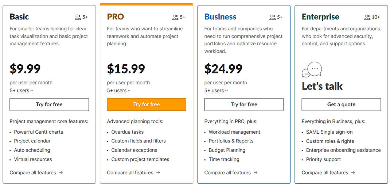Click the orange Try for free button
The width and height of the screenshot is (390, 187).
pyautogui.click(x=147, y=104)
